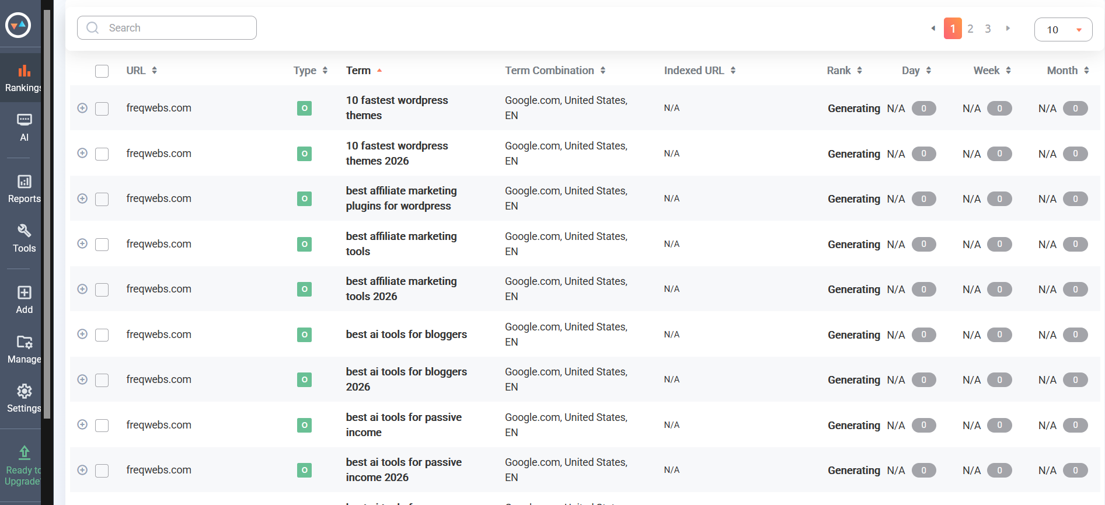Open freqwebs.com link in first row

(x=159, y=108)
